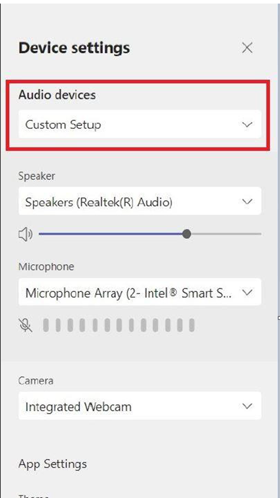Image resolution: width=280 pixels, height=498 pixels.
Task: Click the chevron beside Integrated Webcam
Action: point(247,406)
